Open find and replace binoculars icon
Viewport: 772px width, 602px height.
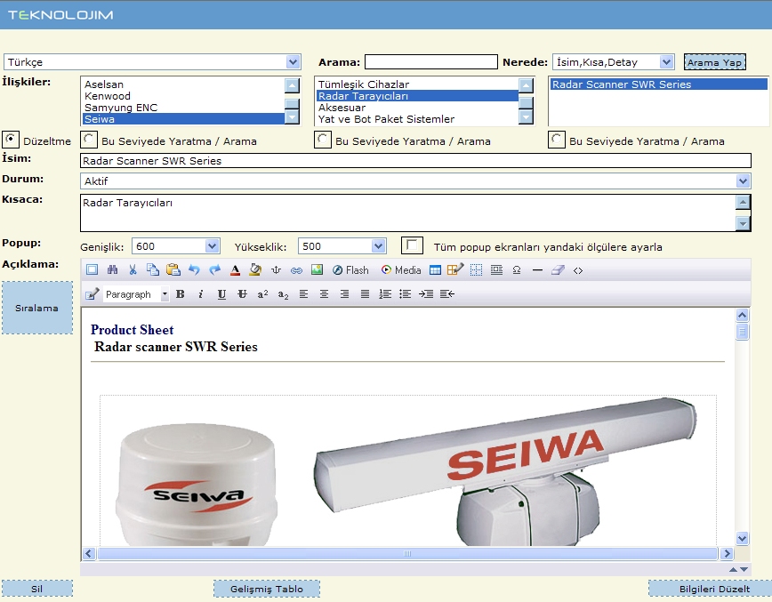pos(112,269)
